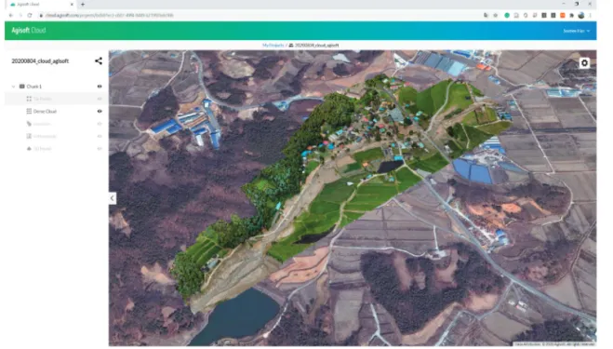
Task: Go back in the browser
Action: 11,15
